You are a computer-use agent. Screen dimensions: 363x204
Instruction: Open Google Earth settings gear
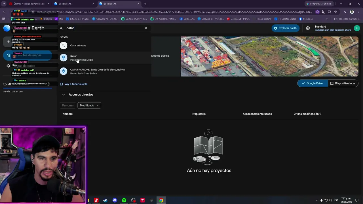pyautogui.click(x=308, y=28)
